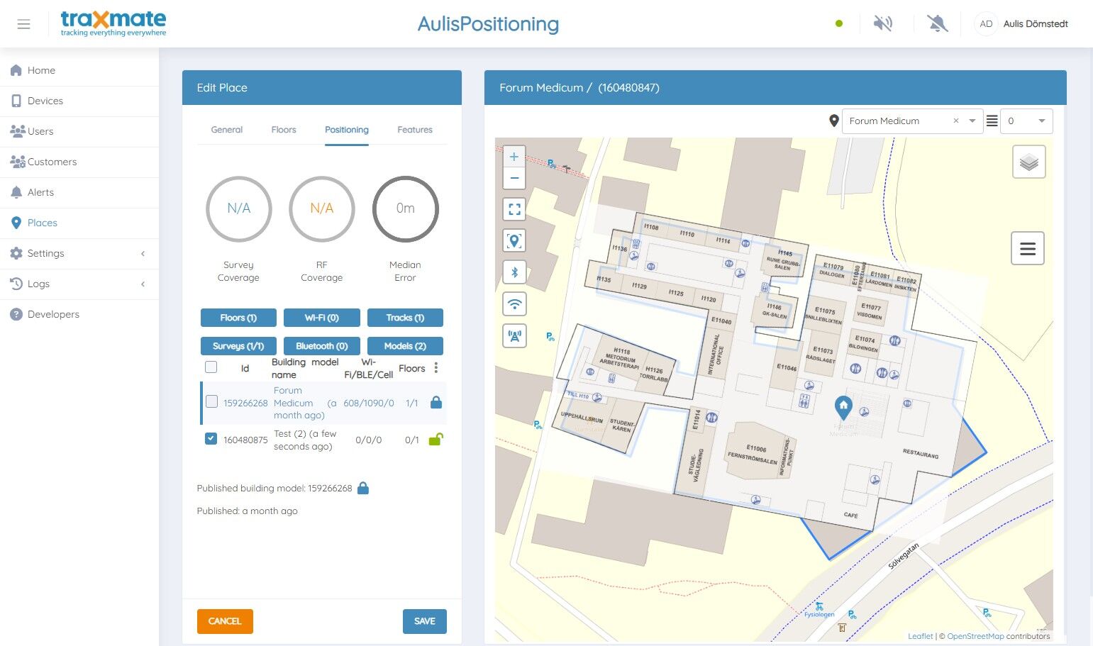
Task: Click the Aulis Dömstedt user name
Action: coord(1036,23)
